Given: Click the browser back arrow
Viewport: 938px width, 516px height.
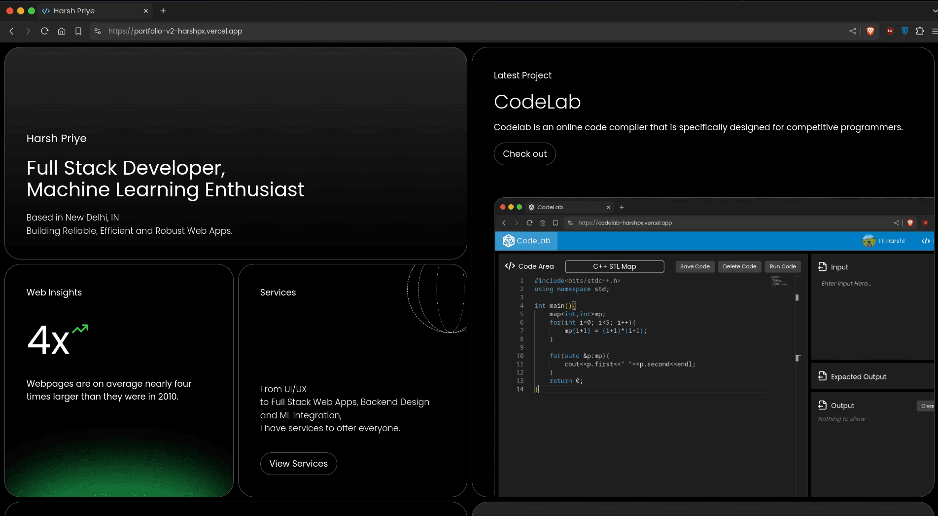Looking at the screenshot, I should [x=11, y=31].
